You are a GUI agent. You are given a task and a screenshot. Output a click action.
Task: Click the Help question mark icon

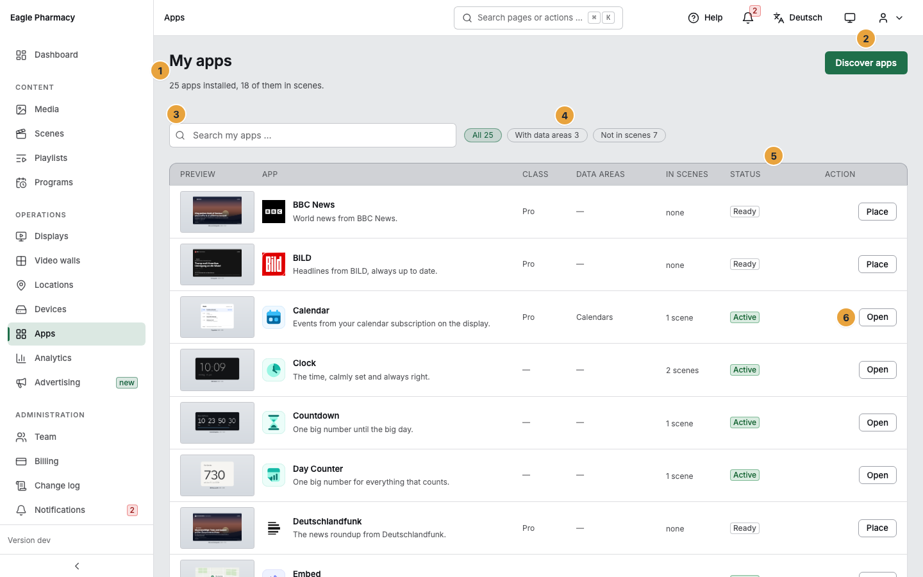(x=694, y=18)
